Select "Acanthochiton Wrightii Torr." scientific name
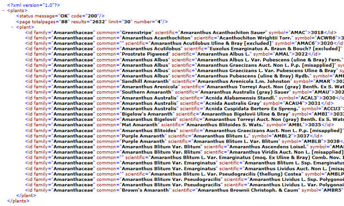 (255, 38)
